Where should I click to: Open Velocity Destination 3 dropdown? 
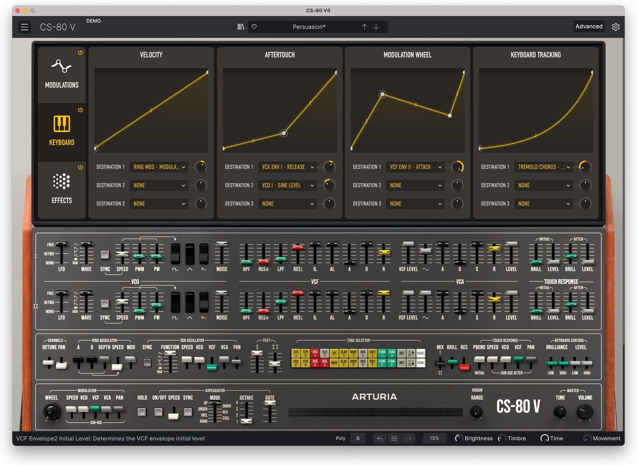pos(159,204)
